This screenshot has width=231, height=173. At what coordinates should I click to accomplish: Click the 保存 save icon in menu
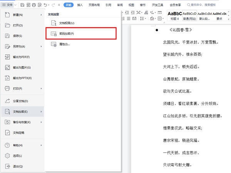[x=7, y=36]
